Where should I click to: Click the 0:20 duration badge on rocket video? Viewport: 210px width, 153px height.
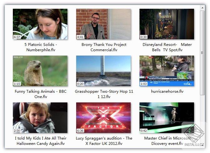pyautogui.click(x=80, y=84)
